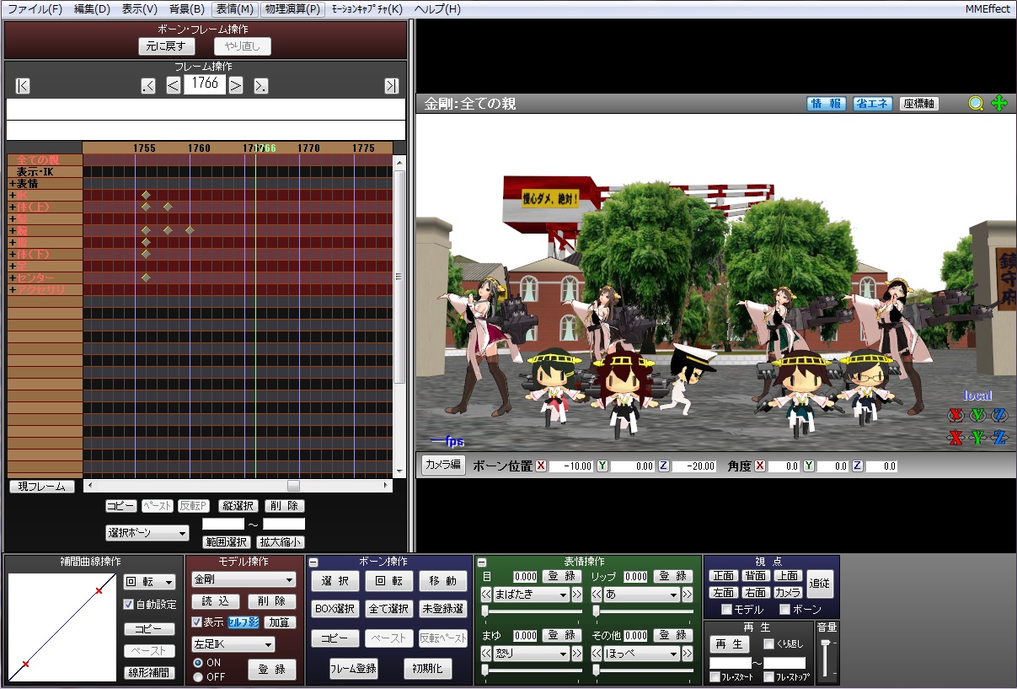Screen dimensions: 1017x689
Task: Select previous brow morph with << arrow
Action: pos(486,654)
